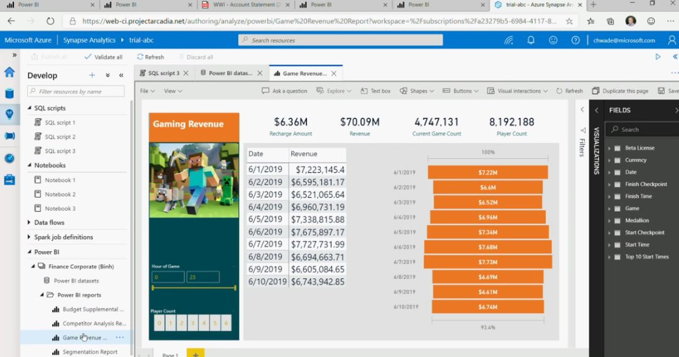
Task: Close the Game Revenue tab
Action: click(334, 73)
